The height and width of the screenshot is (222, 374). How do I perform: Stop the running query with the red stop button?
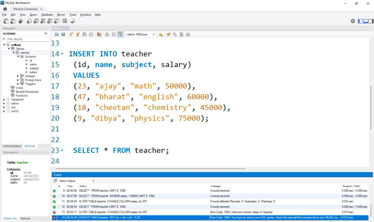99,34
